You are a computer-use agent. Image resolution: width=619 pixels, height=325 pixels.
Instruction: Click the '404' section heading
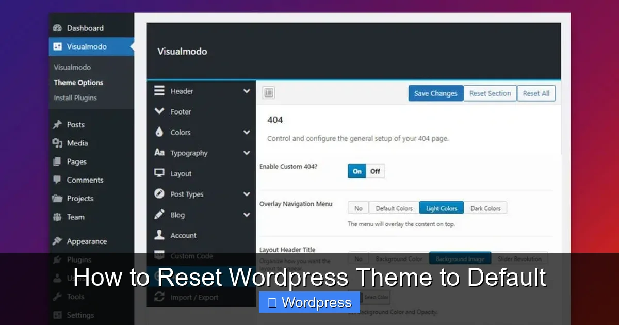tap(275, 120)
